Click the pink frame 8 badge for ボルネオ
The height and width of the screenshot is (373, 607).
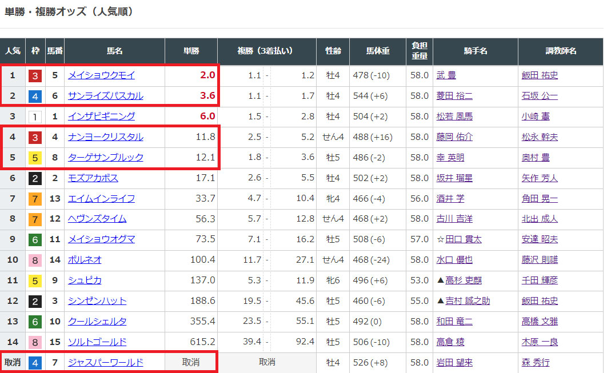coord(35,260)
